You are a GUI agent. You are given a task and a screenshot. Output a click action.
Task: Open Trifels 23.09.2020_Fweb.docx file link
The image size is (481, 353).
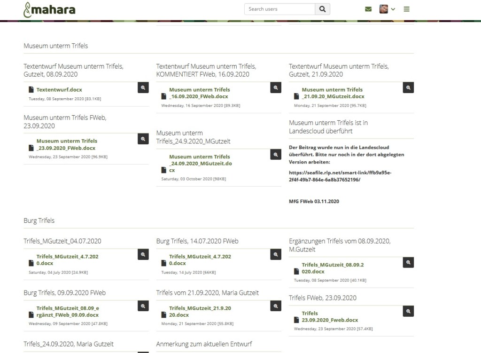[x=330, y=317]
